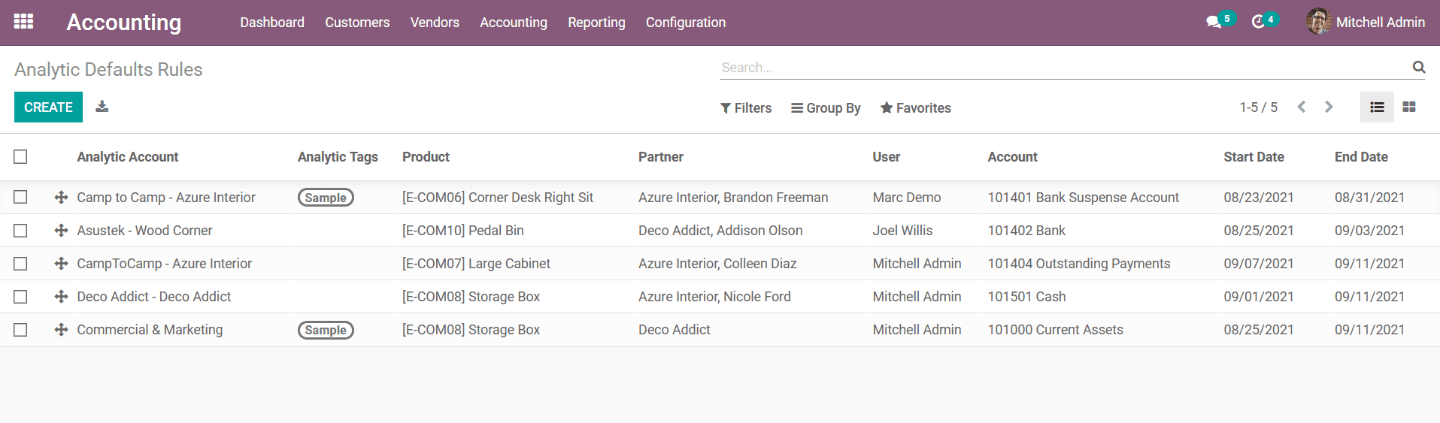1440x423 pixels.
Task: Switch to kanban view icon
Action: 1409,107
